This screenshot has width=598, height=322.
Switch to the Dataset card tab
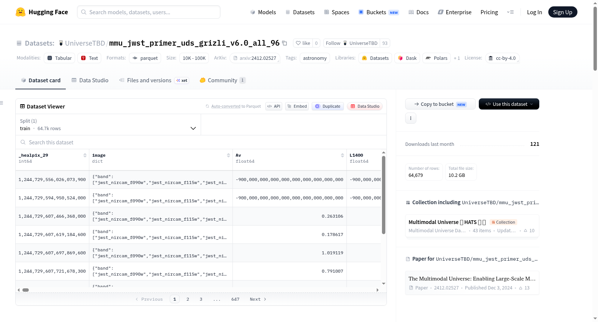[x=41, y=80]
